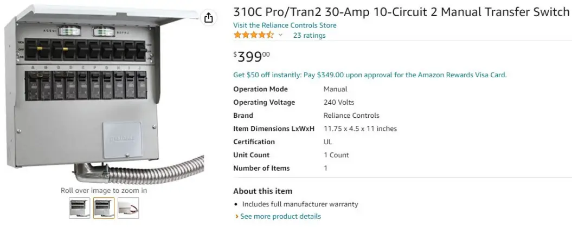This screenshot has height=241, width=572.
Task: Select the highlighted second product thumbnail
Action: click(x=104, y=208)
